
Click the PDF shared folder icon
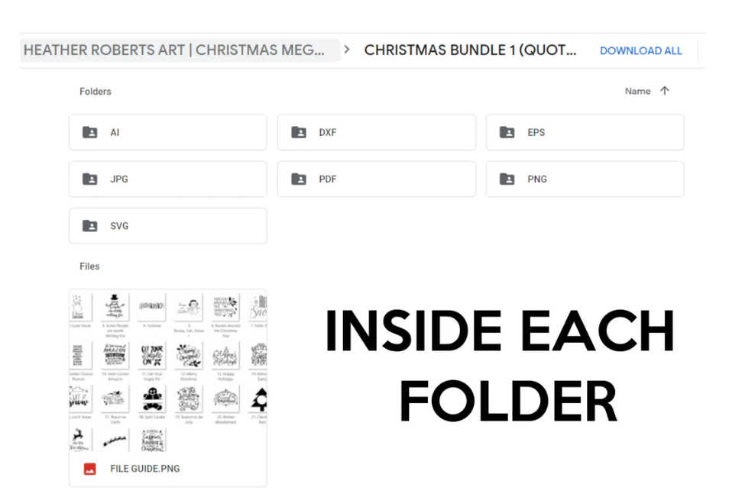[299, 179]
